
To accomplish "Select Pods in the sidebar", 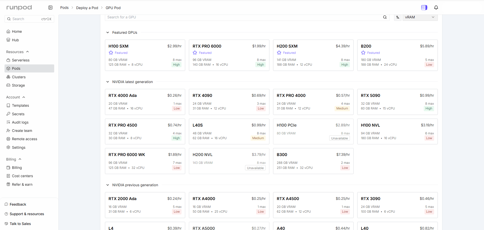I will (29, 68).
